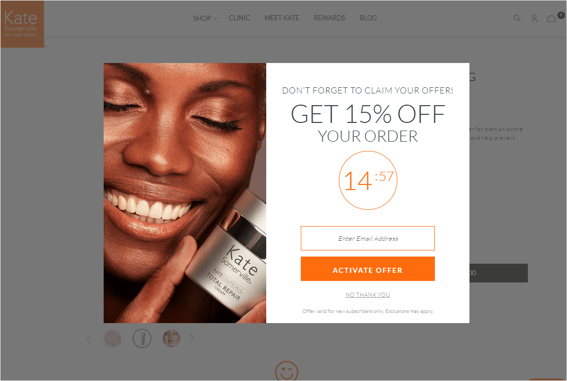Dismiss popup with NO THANK YOU link
The image size is (567, 381).
tap(368, 295)
